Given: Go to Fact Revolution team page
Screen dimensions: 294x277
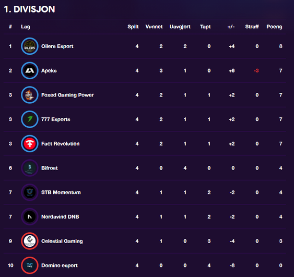Looking at the screenshot, I should [61, 143].
